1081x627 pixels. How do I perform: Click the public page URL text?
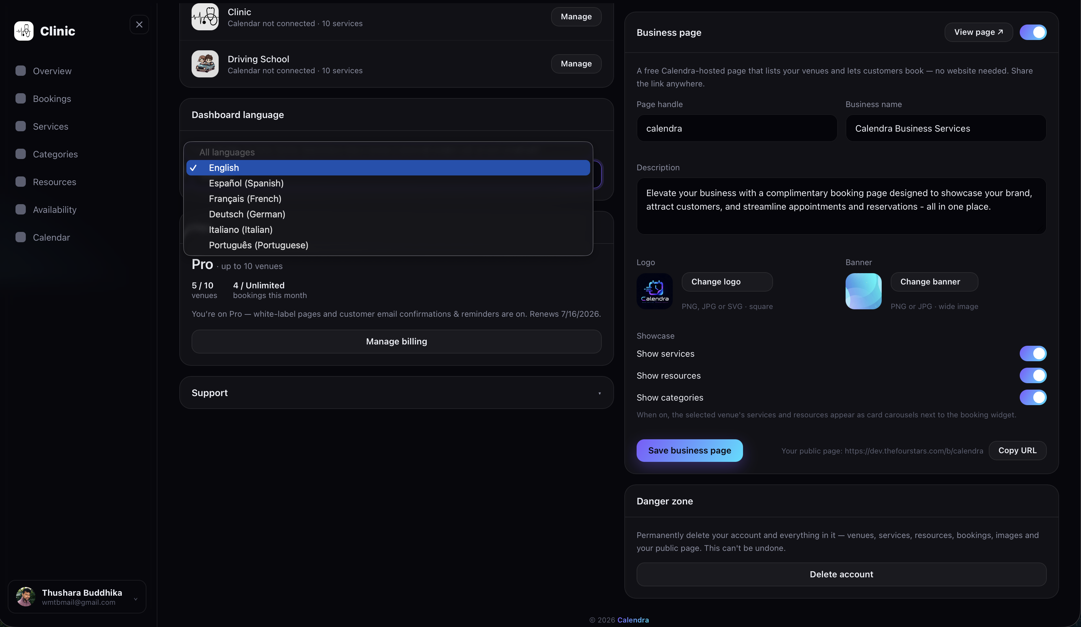tap(882, 451)
